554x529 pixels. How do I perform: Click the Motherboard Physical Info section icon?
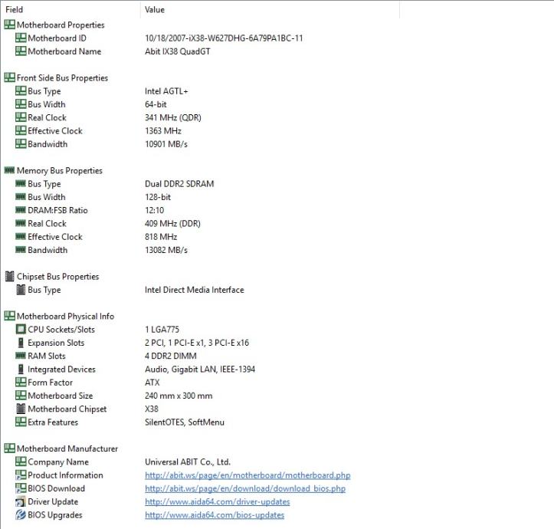pos(9,316)
